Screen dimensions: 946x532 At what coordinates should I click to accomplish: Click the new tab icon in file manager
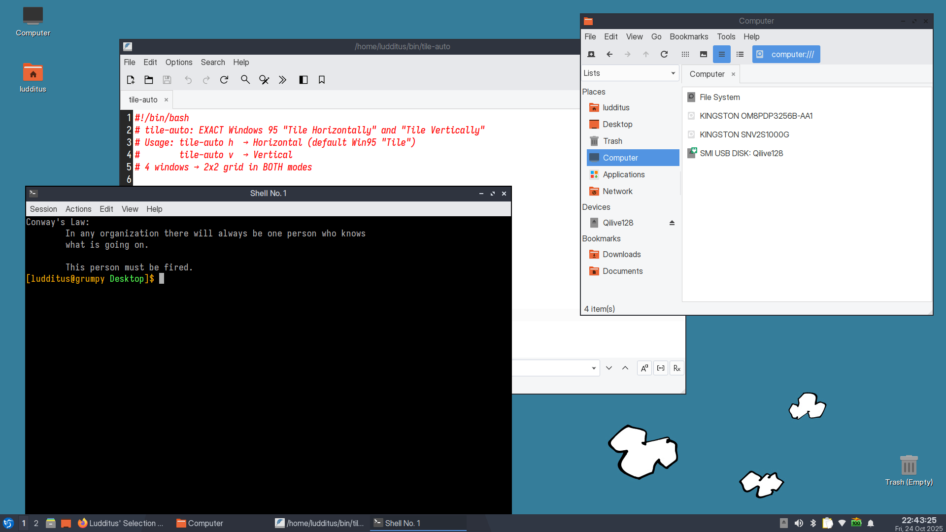591,54
